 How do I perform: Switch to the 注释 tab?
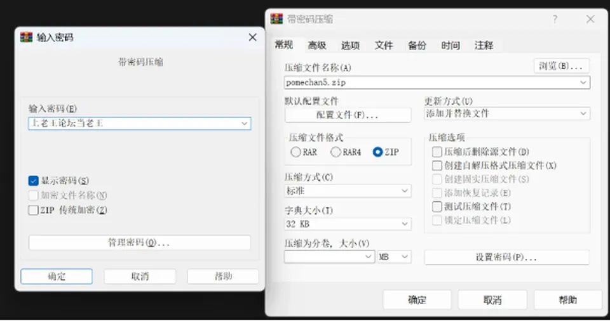(x=484, y=46)
